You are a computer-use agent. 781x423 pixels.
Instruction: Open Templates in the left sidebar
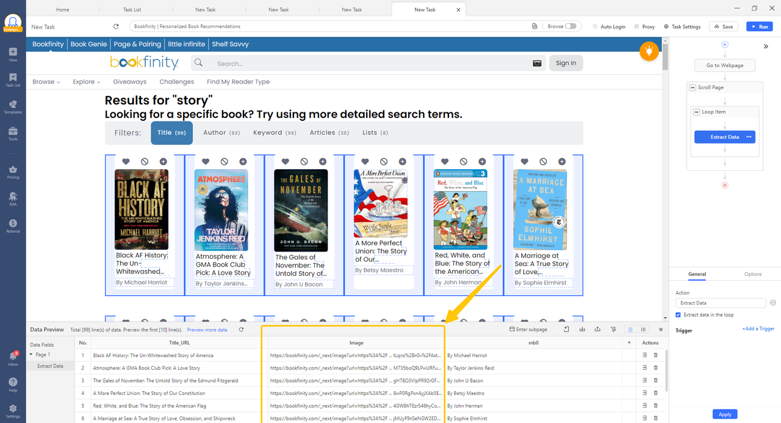coord(13,107)
